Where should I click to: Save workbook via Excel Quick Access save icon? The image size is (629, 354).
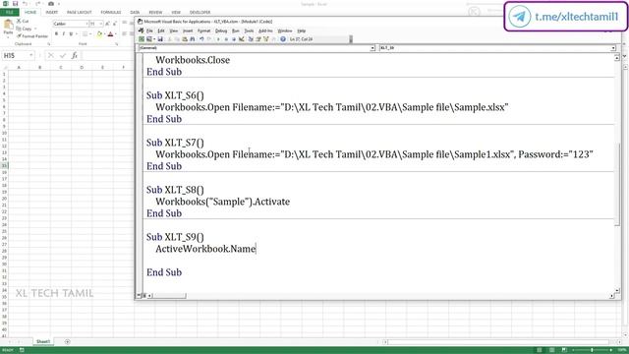pyautogui.click(x=16, y=4)
